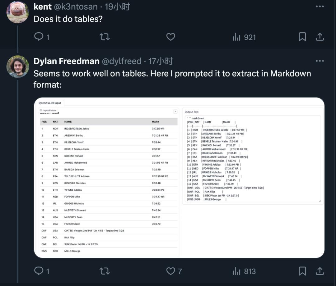Open Dylan Freedman's profile avatar
This screenshot has width=336, height=286.
pos(17,66)
